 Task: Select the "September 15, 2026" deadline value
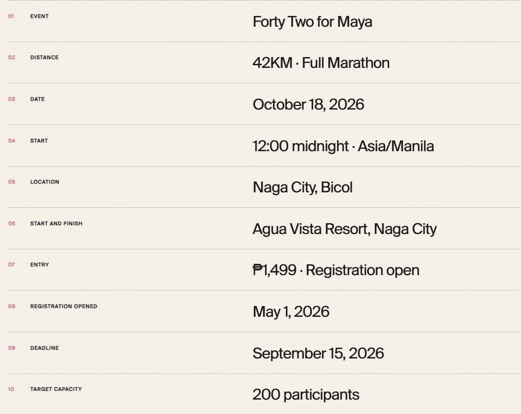point(318,354)
